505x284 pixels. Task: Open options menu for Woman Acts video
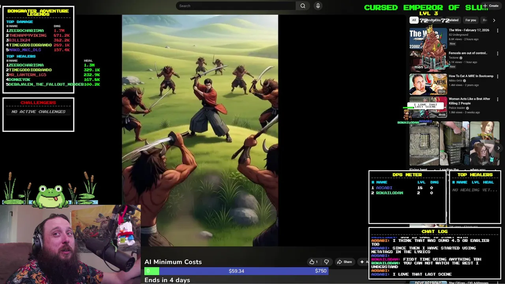coord(498,99)
